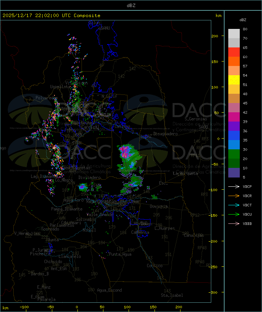Select the purple 36–39 dBZ swatch

(234, 126)
